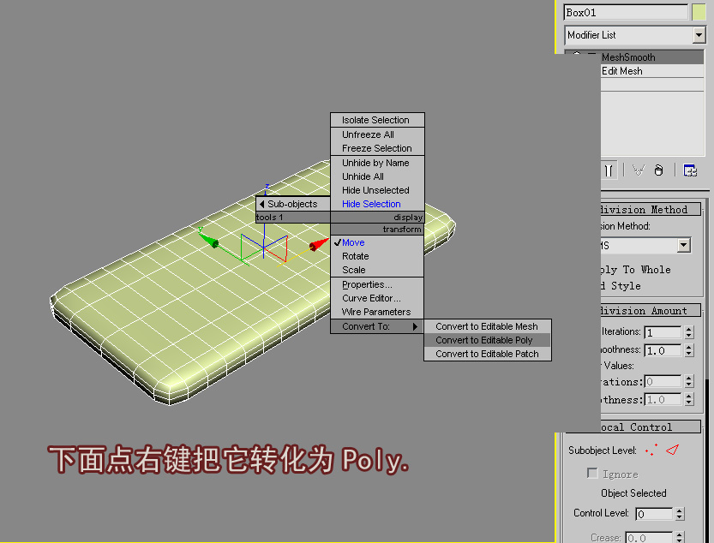Select Rotate in the transform menu
Image resolution: width=714 pixels, height=543 pixels.
coord(377,256)
